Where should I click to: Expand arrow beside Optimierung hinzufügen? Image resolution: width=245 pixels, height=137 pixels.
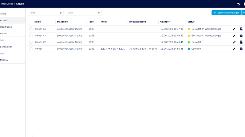click(243, 13)
